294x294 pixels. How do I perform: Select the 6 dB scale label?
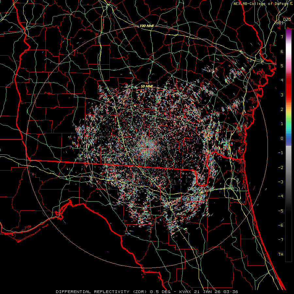282,51
